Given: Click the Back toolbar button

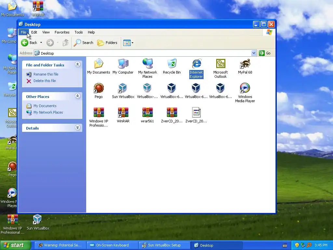Looking at the screenshot, I should tap(29, 43).
